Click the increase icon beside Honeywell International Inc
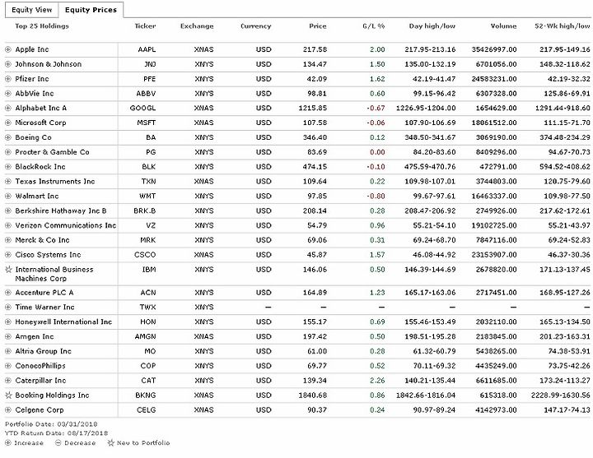Viewport: 593px width, 458px height. click(x=8, y=322)
